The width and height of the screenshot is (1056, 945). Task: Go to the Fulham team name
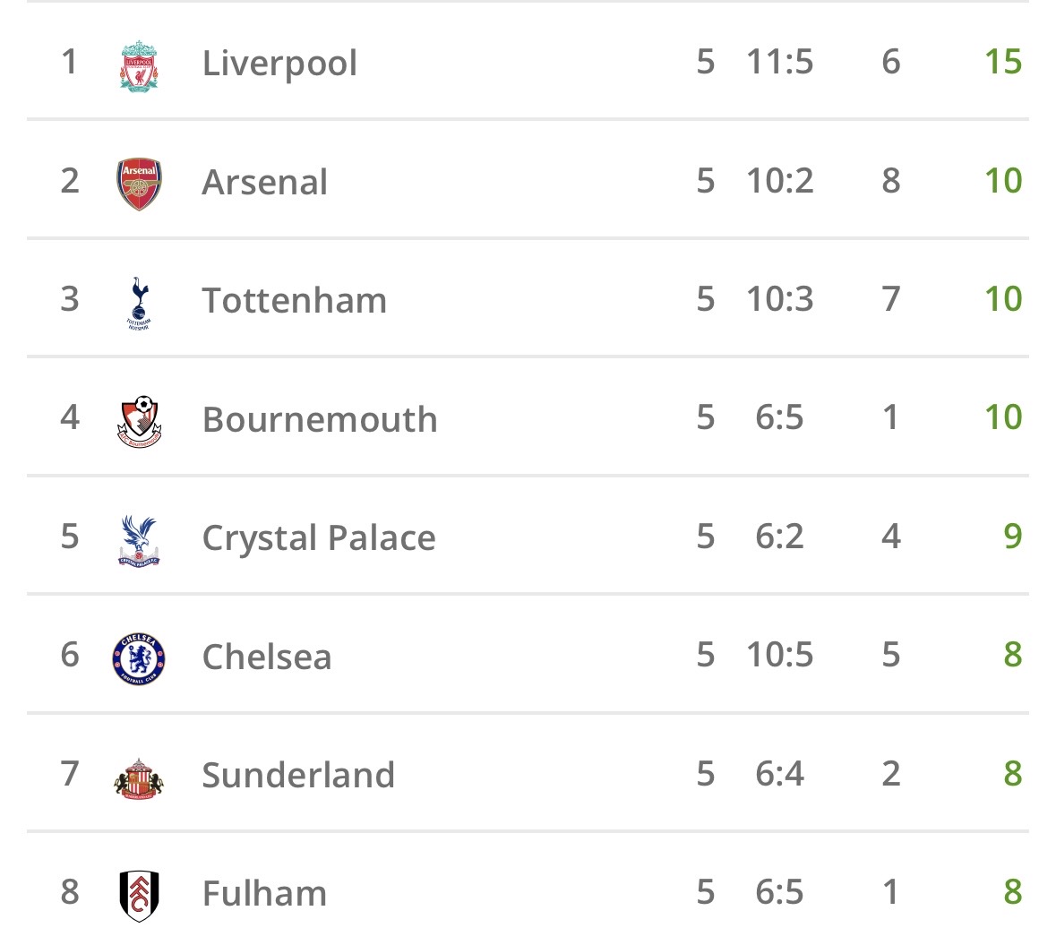click(x=264, y=894)
